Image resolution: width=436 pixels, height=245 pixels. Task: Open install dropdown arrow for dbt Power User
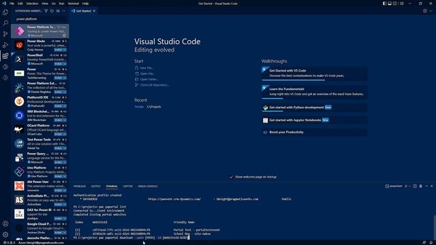[x=65, y=191]
